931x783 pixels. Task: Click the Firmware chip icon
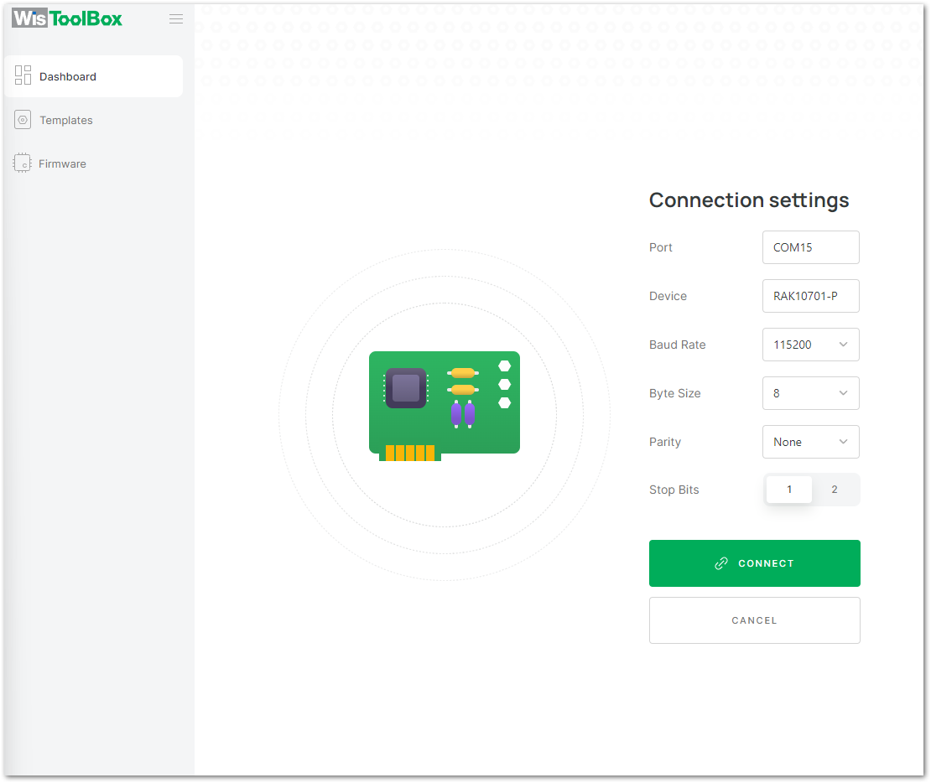(x=22, y=163)
